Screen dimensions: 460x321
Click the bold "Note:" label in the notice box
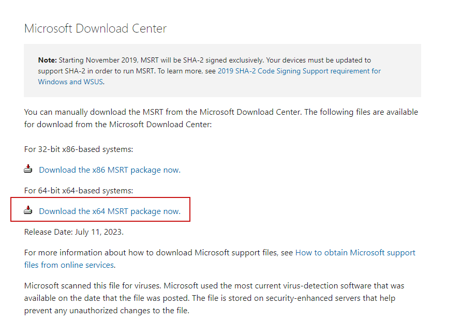tap(48, 60)
